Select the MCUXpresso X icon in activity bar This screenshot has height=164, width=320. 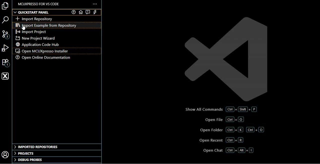pyautogui.click(x=5, y=76)
